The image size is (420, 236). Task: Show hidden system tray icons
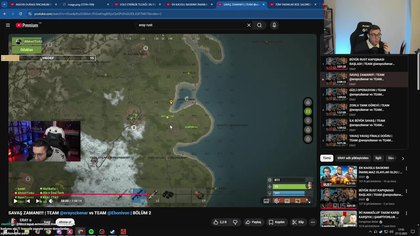coord(370,232)
